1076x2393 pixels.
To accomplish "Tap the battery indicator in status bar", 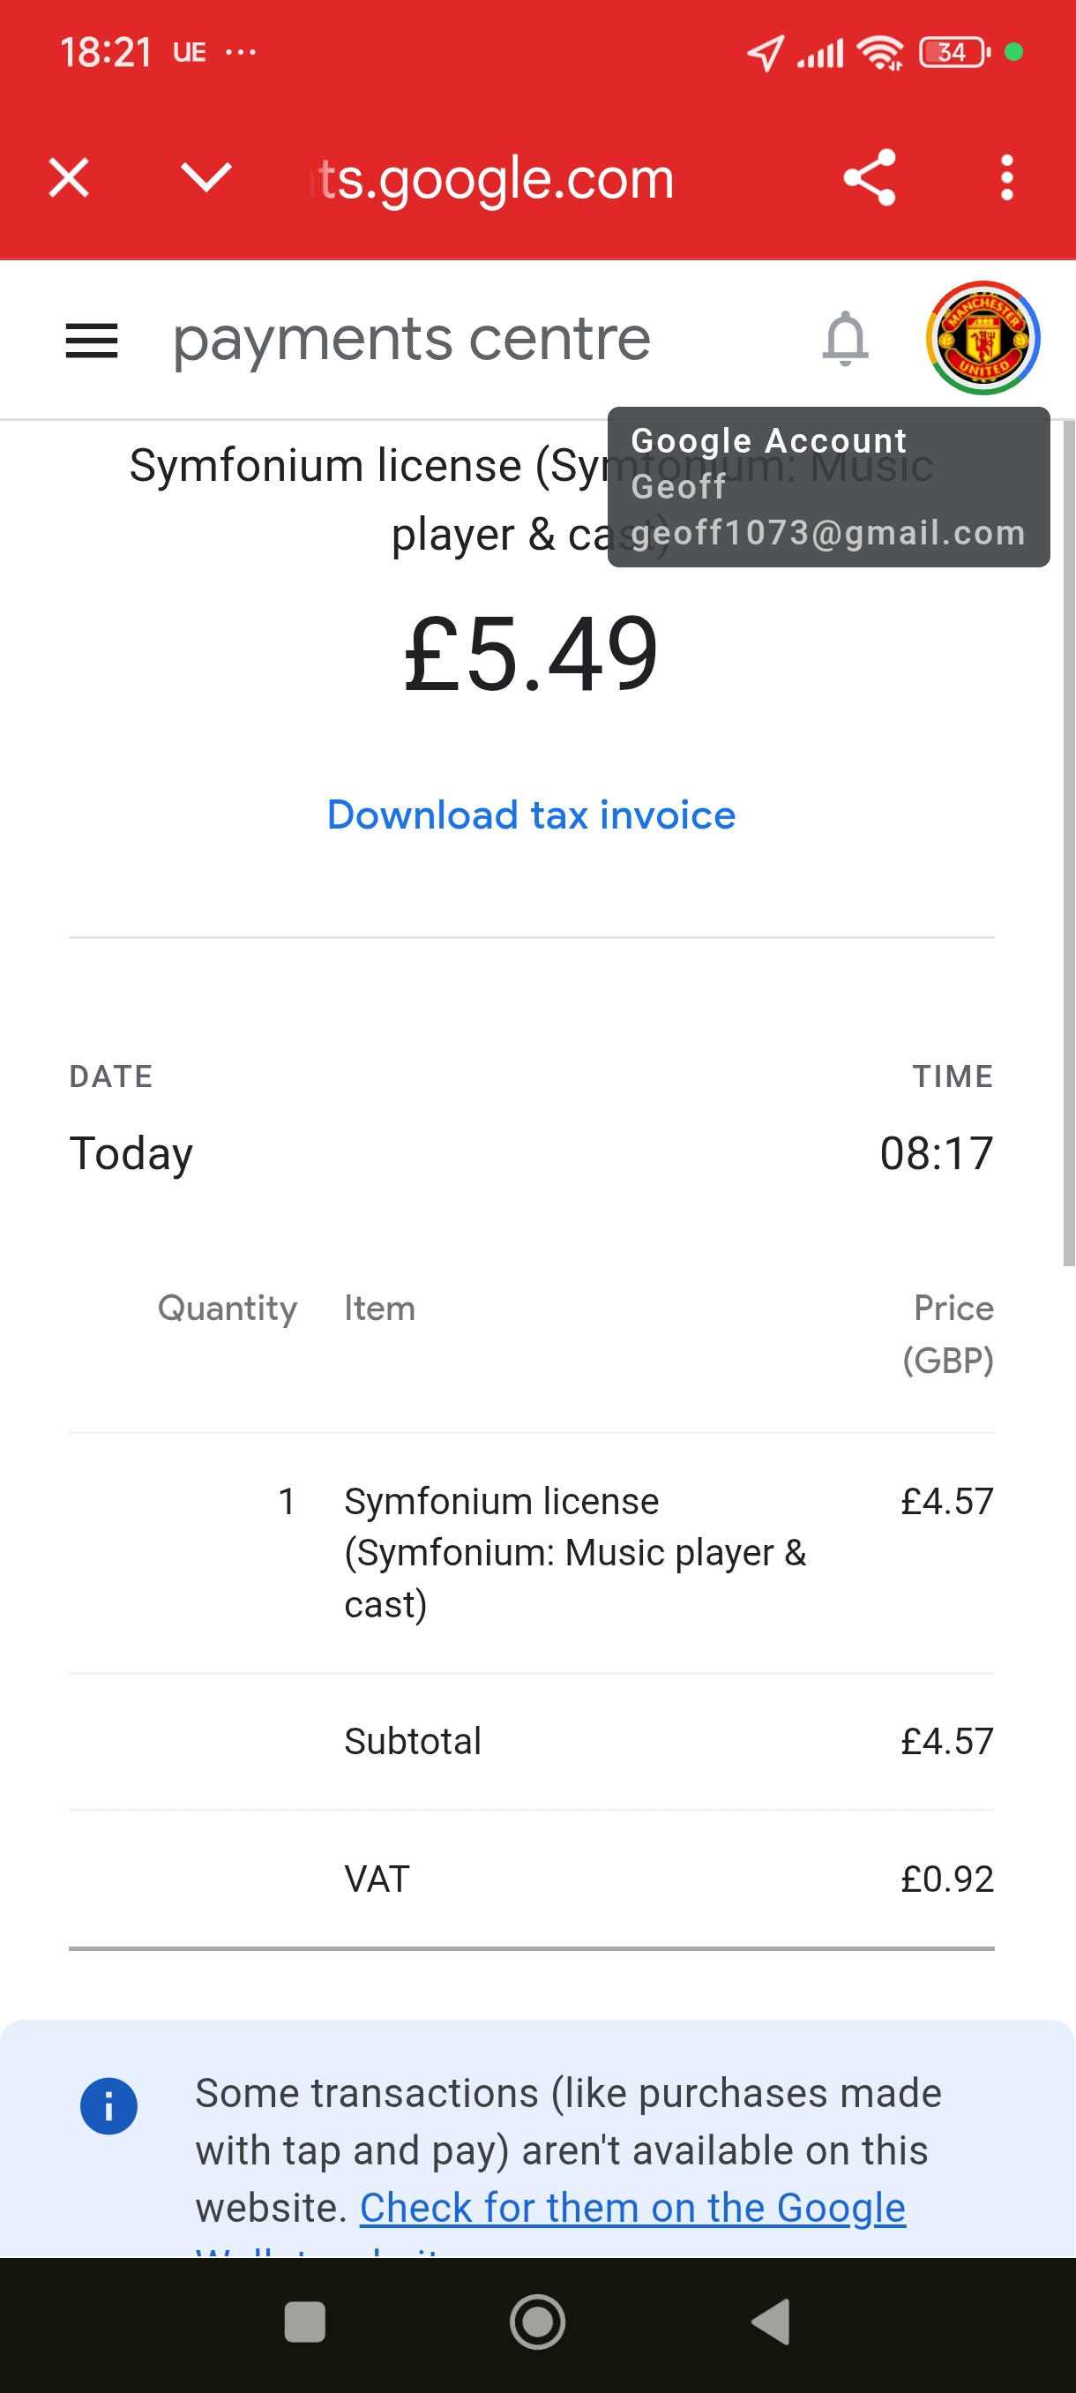I will [x=953, y=52].
